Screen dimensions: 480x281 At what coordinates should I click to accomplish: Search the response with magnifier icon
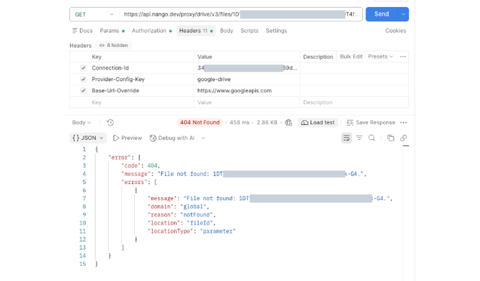pyautogui.click(x=372, y=138)
